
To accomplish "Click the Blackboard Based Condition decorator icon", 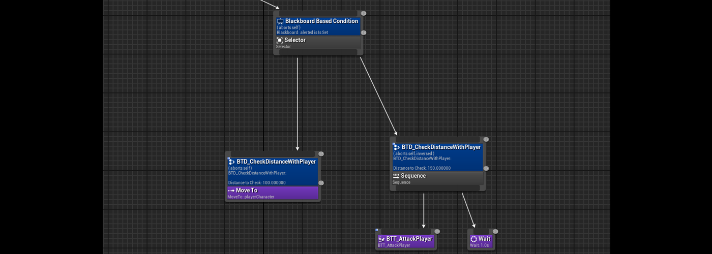I will (280, 21).
